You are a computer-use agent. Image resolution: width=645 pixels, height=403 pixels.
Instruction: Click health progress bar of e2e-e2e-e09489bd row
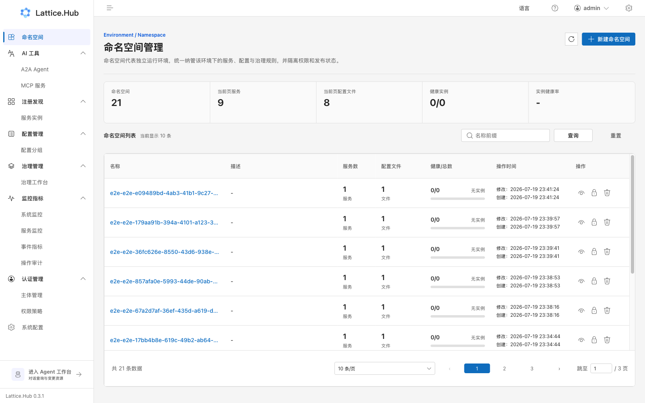458,199
